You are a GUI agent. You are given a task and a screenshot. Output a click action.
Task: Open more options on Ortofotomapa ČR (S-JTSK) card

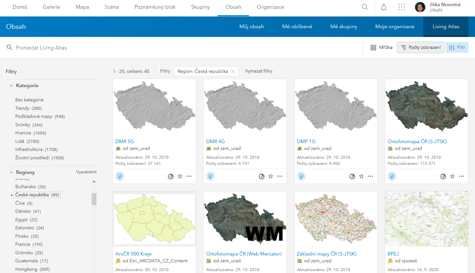[461, 176]
